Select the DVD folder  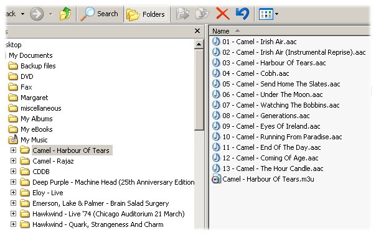tap(27, 76)
